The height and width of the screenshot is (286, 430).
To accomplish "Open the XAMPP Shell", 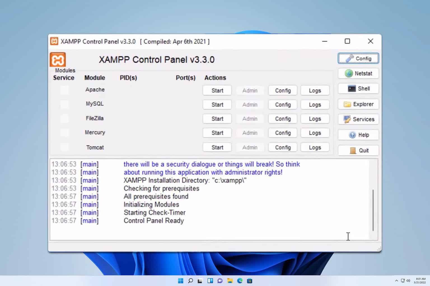I will click(358, 89).
